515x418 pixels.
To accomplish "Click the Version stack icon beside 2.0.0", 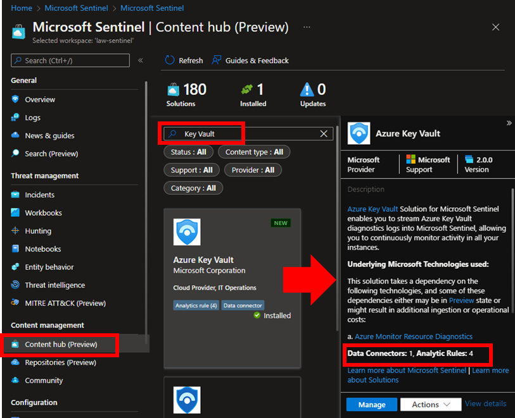I will tap(469, 159).
